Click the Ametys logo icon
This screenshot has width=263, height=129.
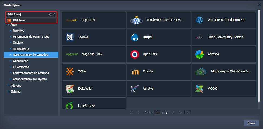tap(134, 89)
